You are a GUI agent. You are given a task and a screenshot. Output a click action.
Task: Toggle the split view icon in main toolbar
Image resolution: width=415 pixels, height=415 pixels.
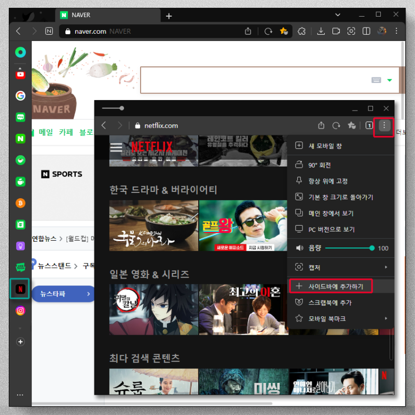(366, 31)
